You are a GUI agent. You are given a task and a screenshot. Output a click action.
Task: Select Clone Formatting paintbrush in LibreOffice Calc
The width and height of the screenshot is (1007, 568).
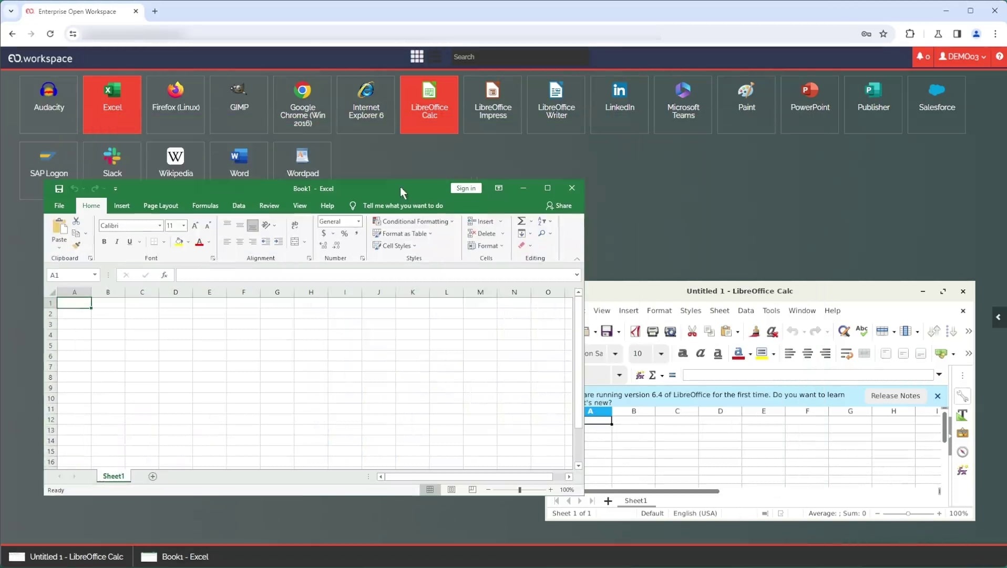755,331
